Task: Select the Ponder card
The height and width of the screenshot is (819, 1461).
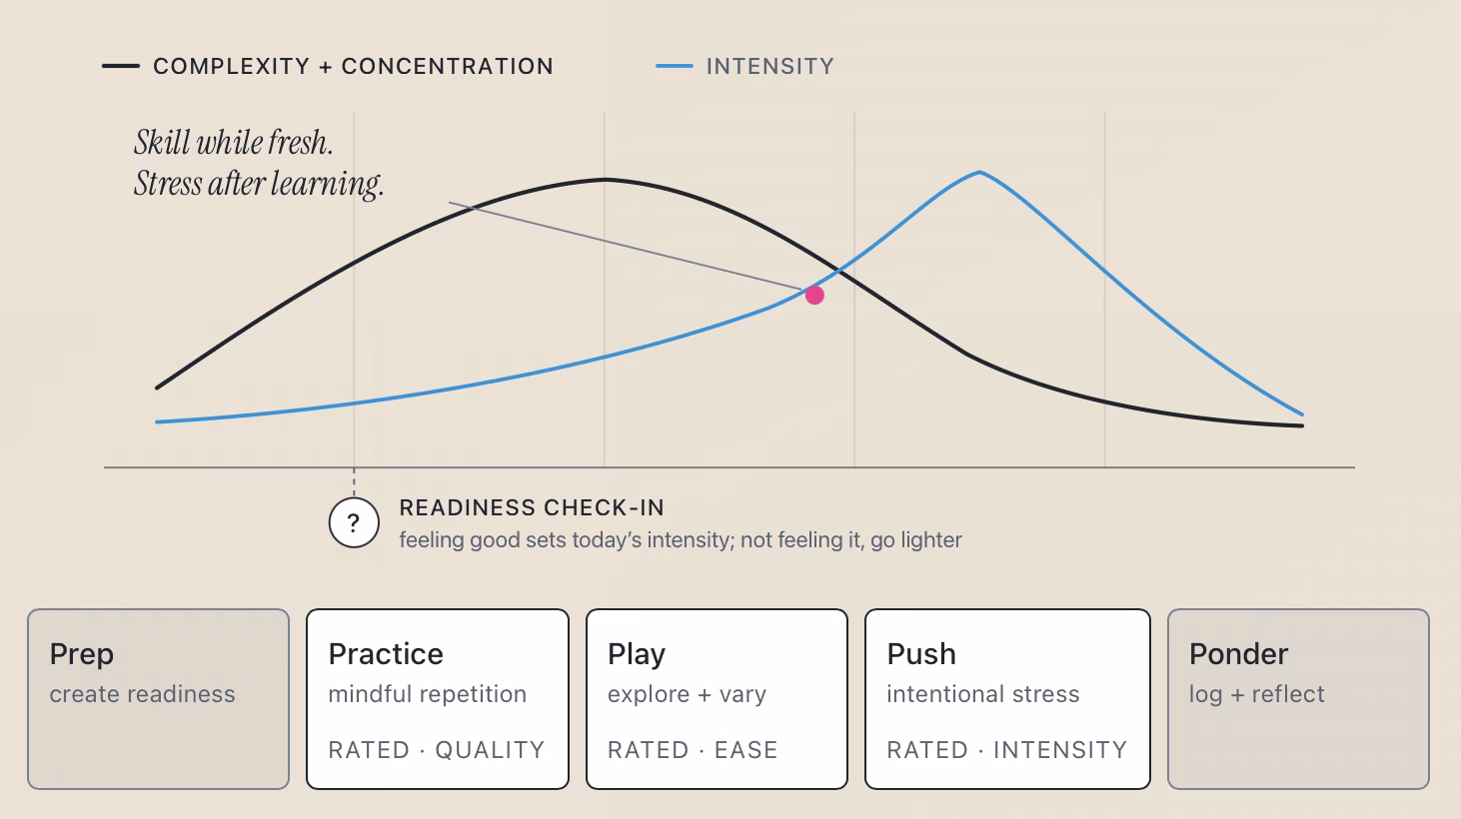Action: (1298, 699)
